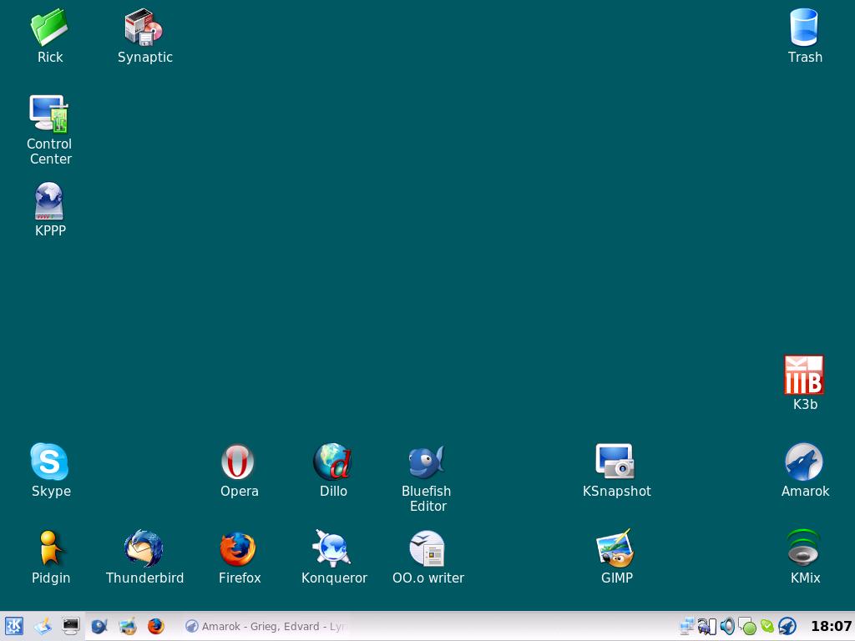
Task: Open the Control Center desktop icon
Action: coord(49,114)
